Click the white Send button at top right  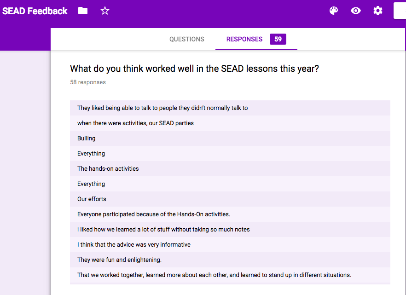[x=400, y=11]
